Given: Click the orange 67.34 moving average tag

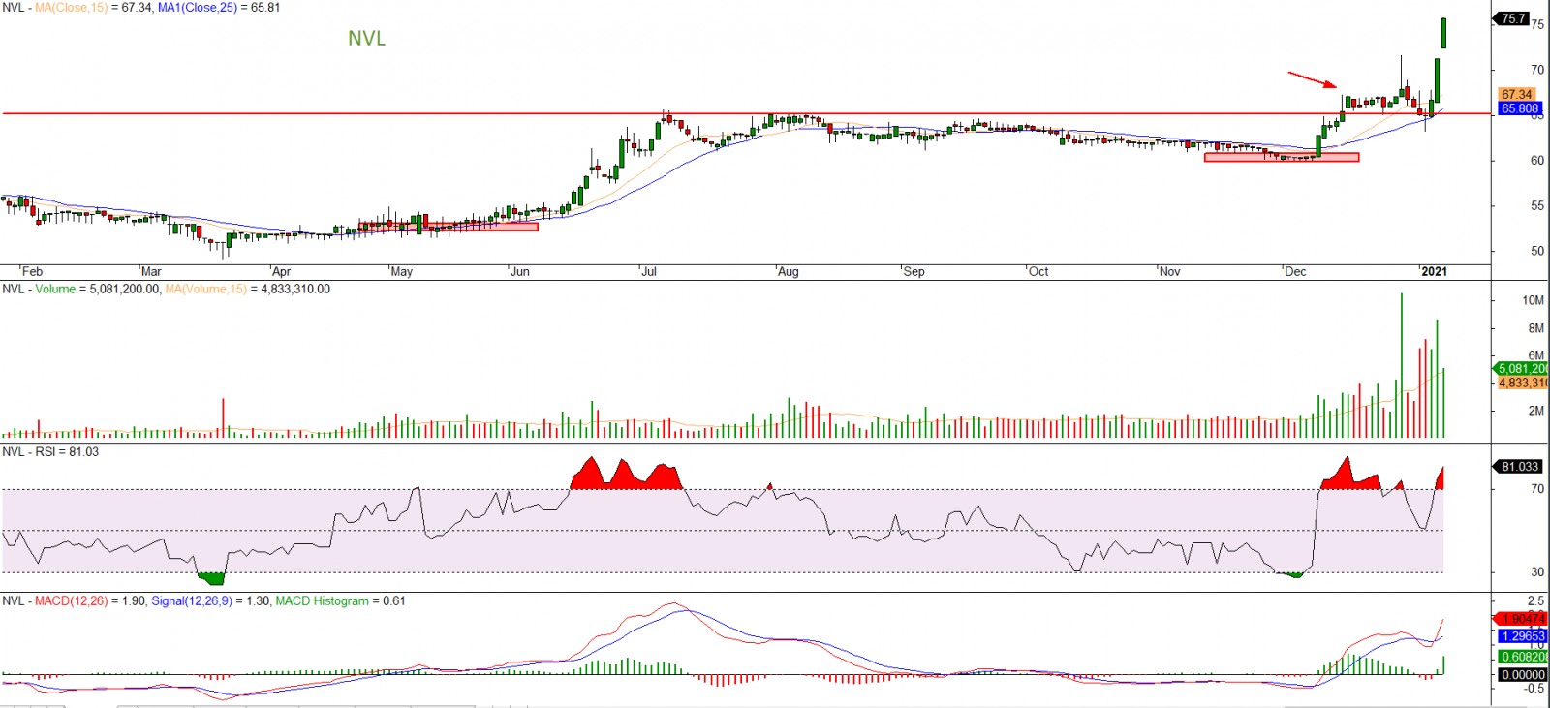Looking at the screenshot, I should [x=1518, y=95].
